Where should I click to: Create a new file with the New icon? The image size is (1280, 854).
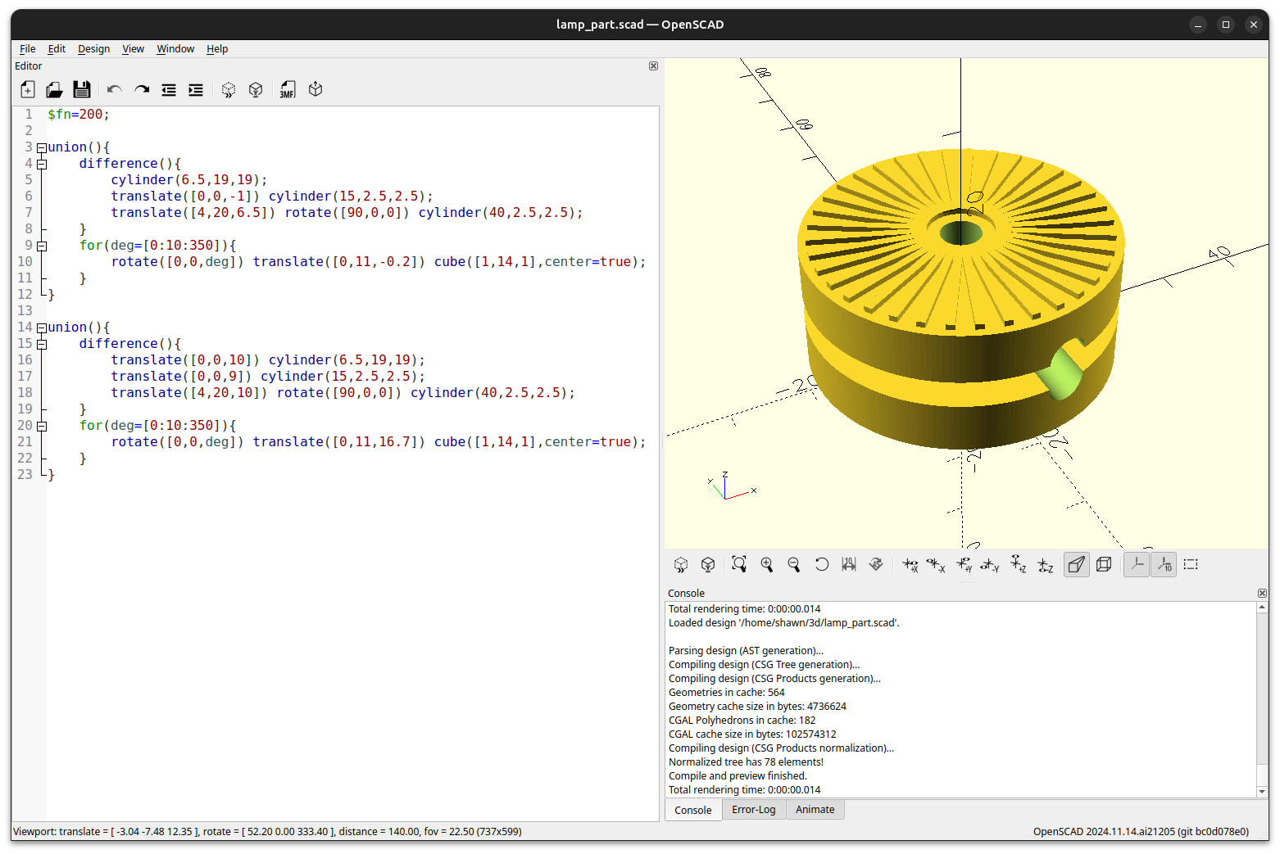[x=28, y=89]
